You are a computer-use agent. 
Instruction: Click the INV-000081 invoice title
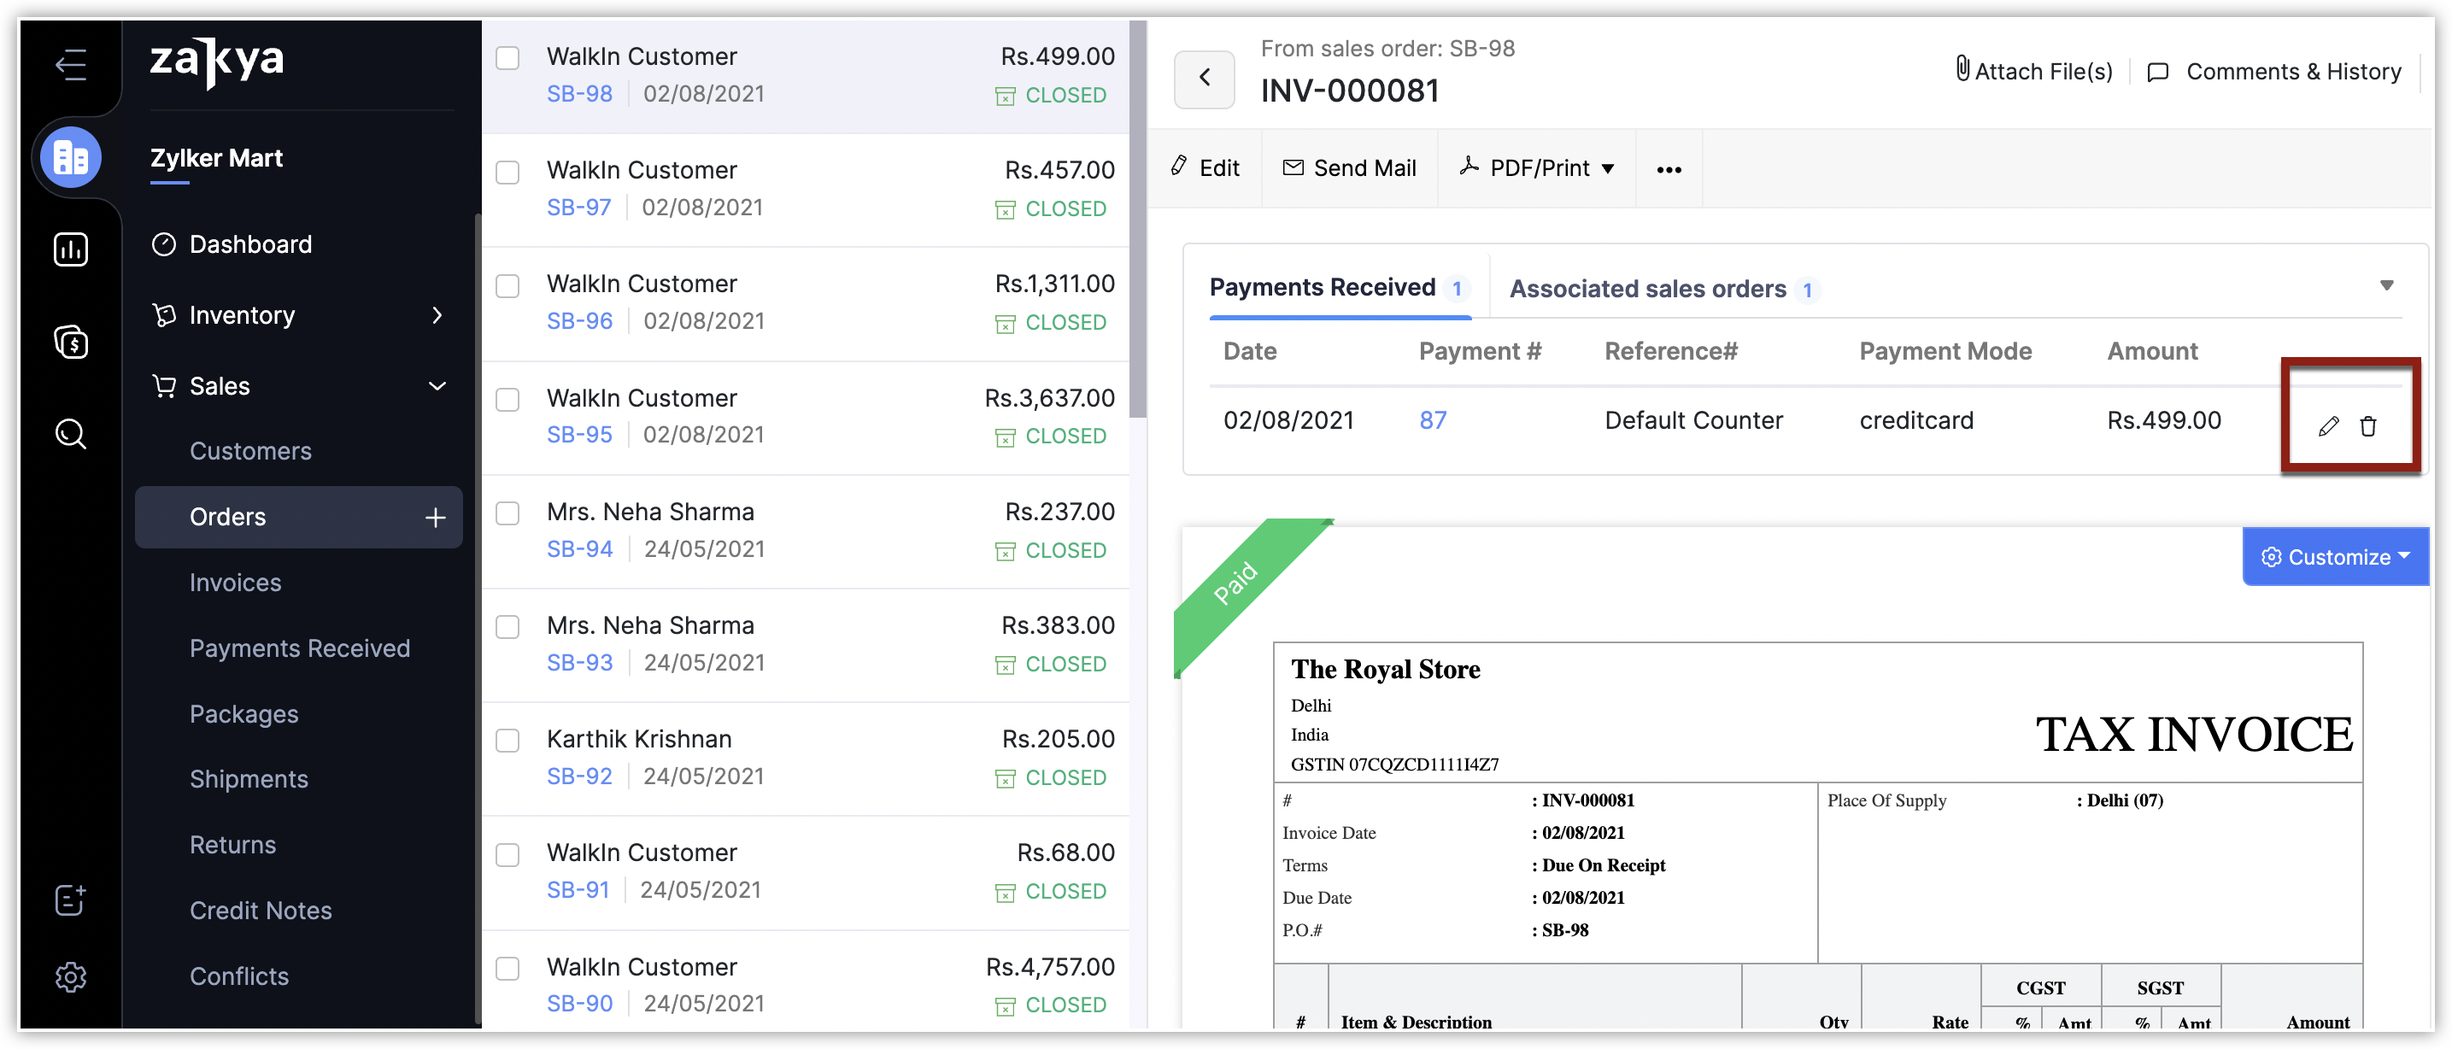click(x=1350, y=91)
